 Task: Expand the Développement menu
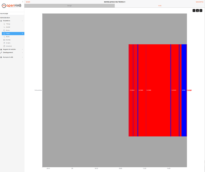point(12,52)
